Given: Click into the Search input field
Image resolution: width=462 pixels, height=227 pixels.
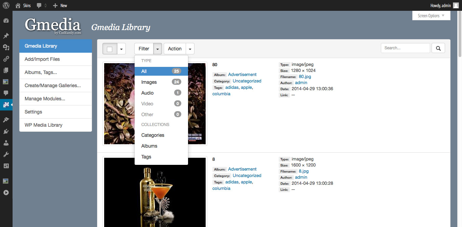Looking at the screenshot, I should [405, 48].
